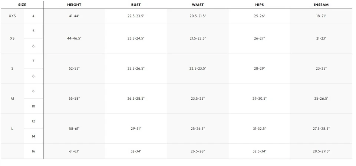This screenshot has width=356, height=166.
Task: Click the 41-44" height cell
Action: [74, 16]
